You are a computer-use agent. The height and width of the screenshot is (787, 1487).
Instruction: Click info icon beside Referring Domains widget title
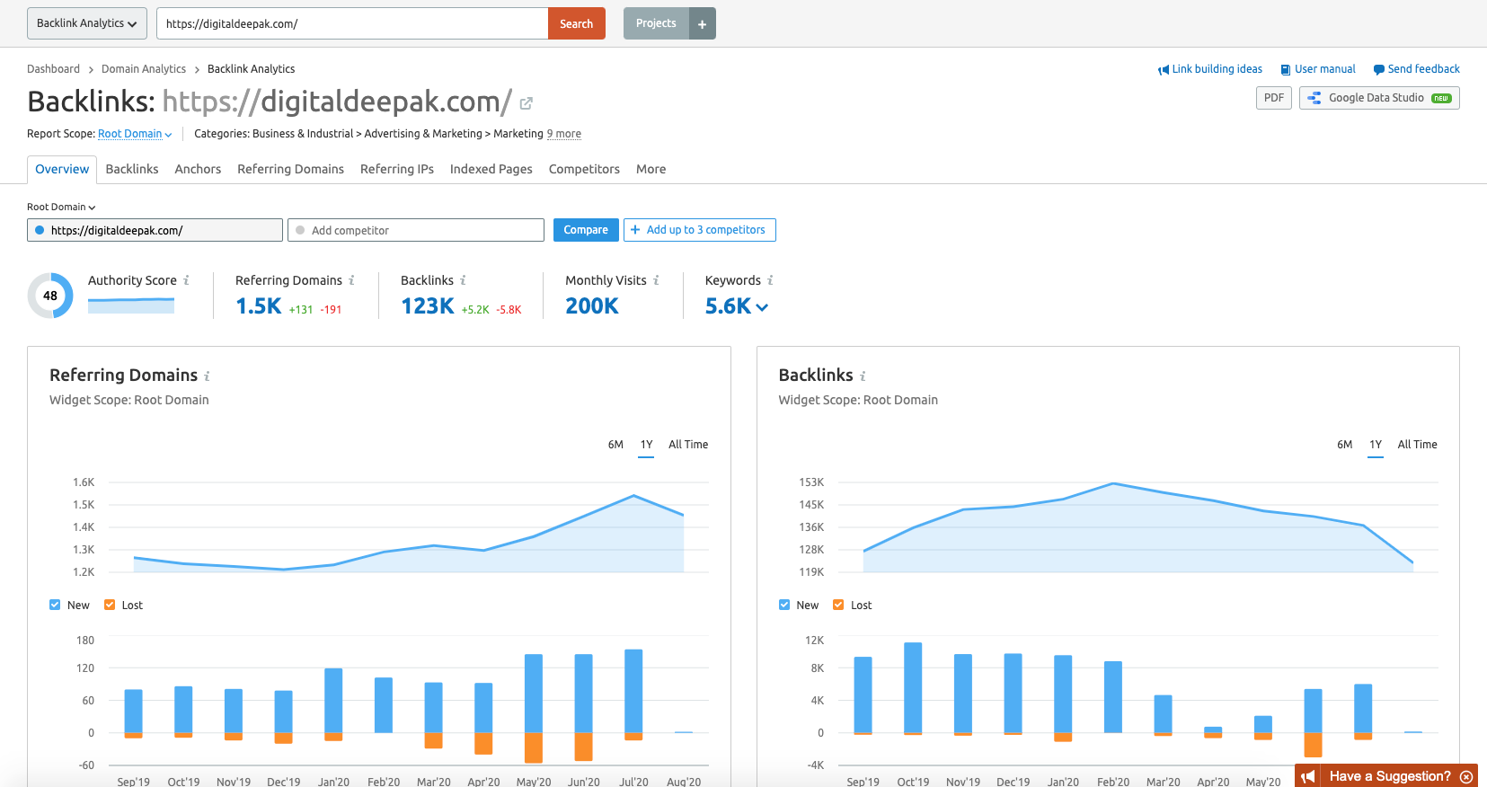click(207, 376)
